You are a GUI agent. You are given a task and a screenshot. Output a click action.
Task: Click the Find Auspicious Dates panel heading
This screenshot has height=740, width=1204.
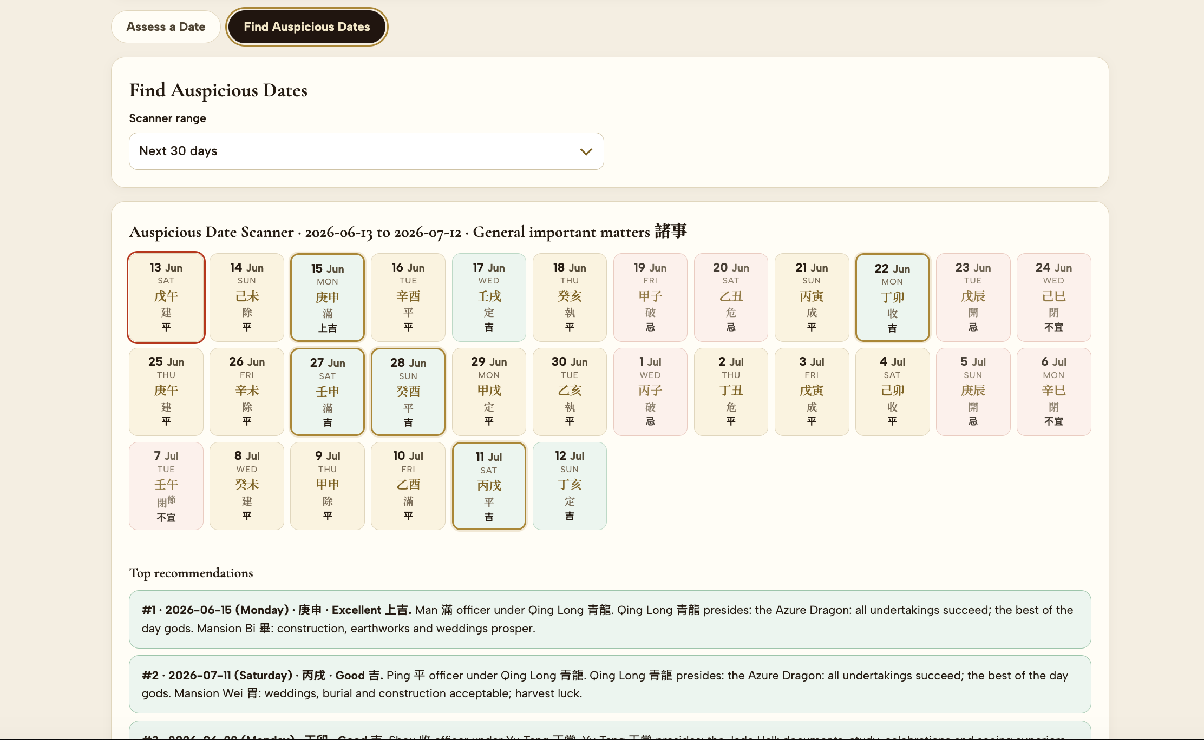pyautogui.click(x=218, y=90)
